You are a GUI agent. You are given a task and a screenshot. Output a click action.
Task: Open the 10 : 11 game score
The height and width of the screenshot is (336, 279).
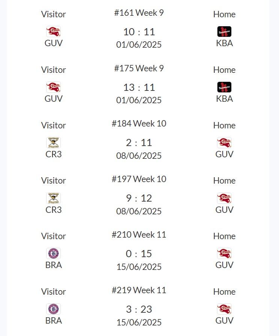139,32
